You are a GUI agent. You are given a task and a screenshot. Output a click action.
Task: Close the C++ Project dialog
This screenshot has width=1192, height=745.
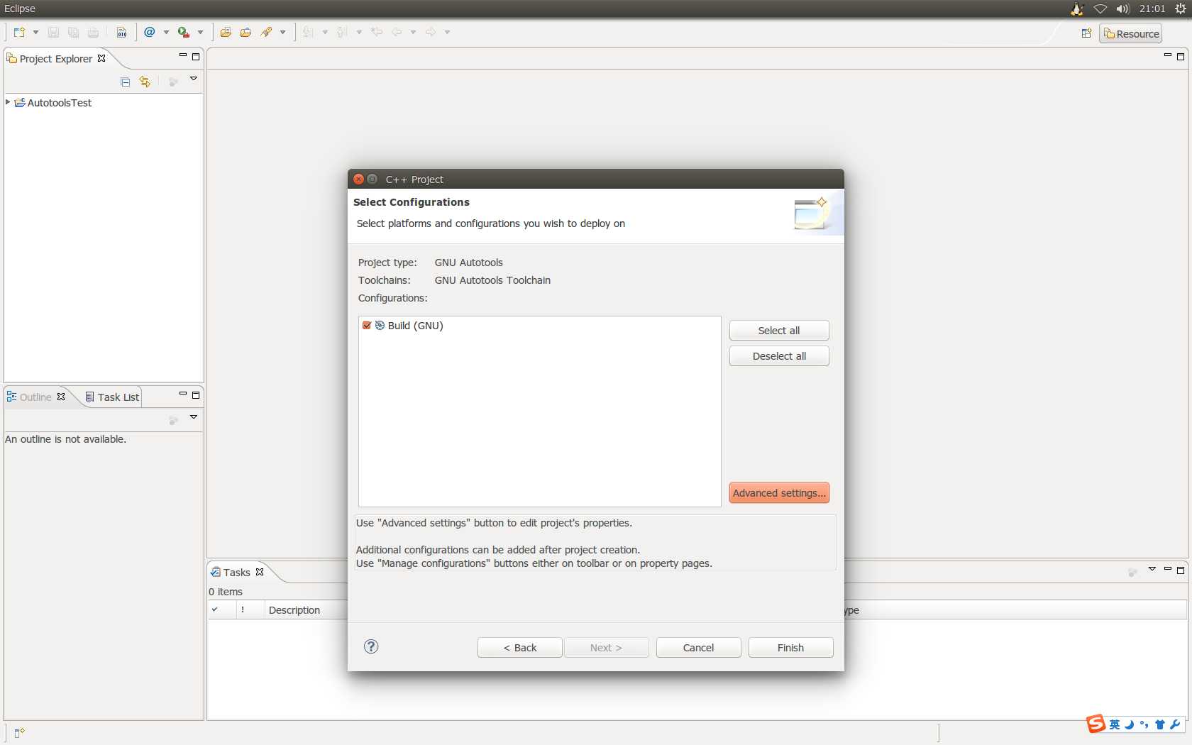[359, 179]
